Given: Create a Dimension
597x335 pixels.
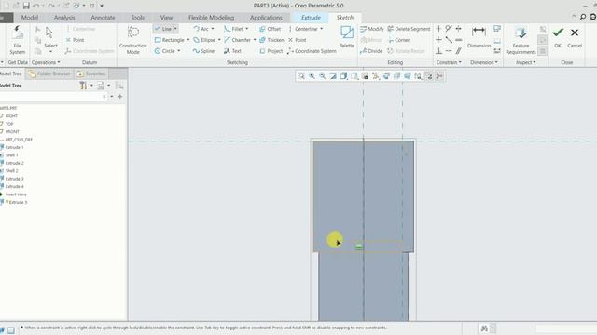Looking at the screenshot, I should [x=479, y=37].
